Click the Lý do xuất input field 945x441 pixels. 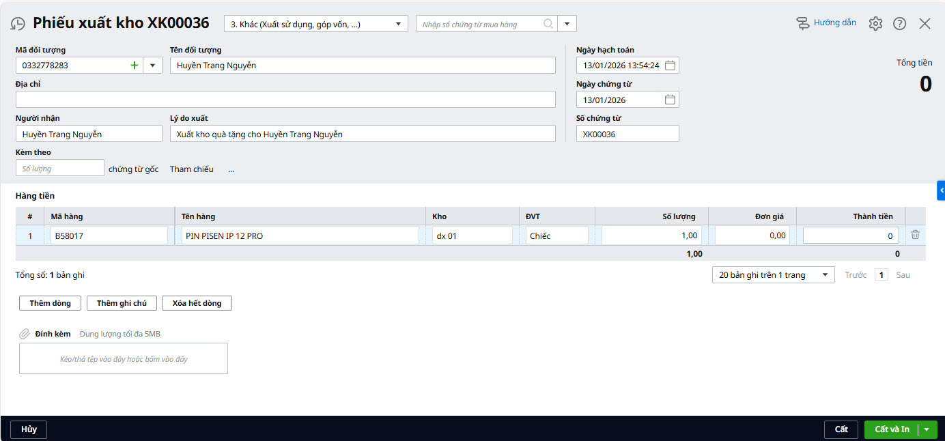(x=363, y=134)
